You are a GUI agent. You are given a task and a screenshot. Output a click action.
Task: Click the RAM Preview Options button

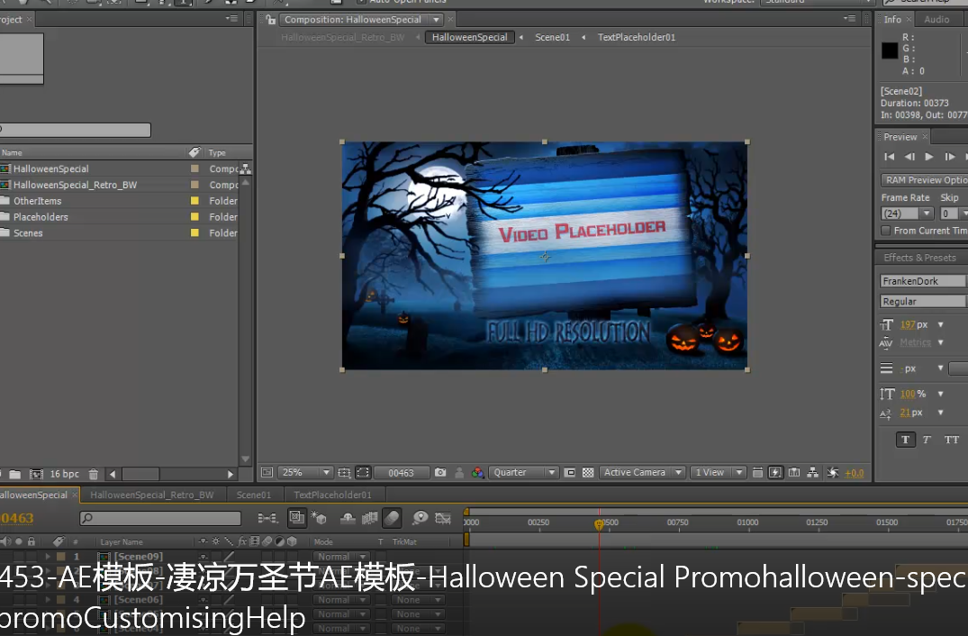pos(925,179)
